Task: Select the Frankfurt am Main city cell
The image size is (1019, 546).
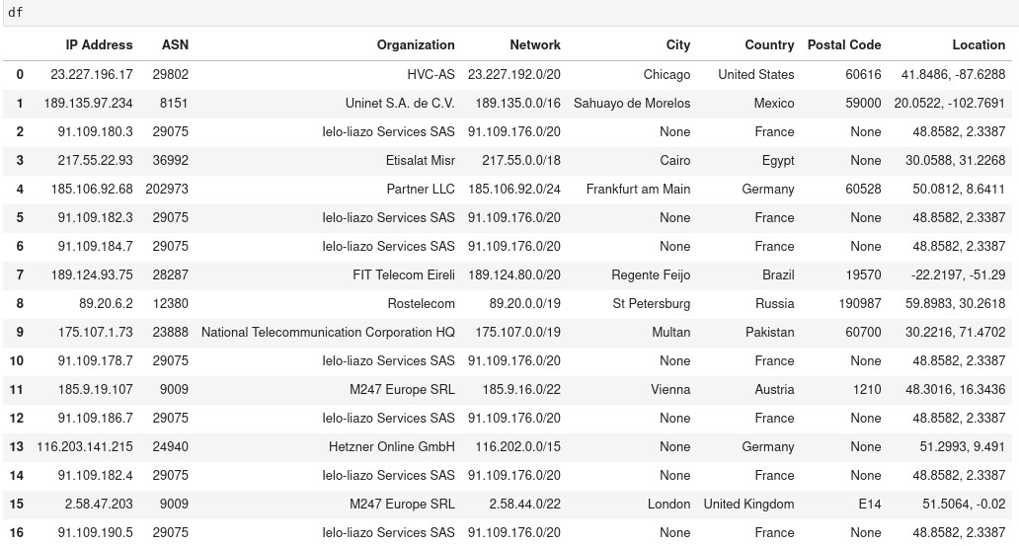Action: (638, 189)
